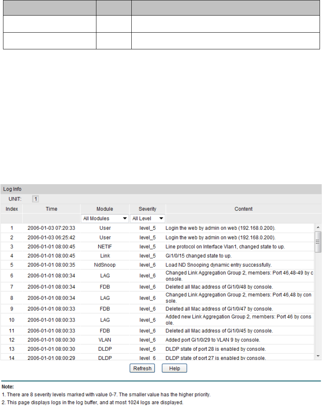Click the Help button
The height and width of the screenshot is (410, 323).
[174, 368]
